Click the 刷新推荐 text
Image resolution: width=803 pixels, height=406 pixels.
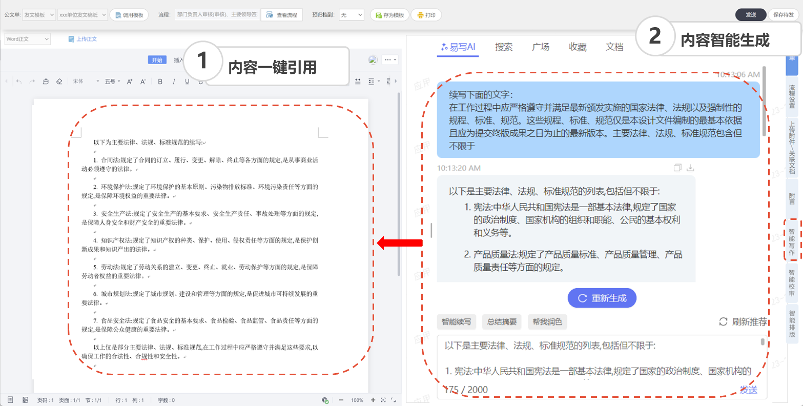pyautogui.click(x=750, y=321)
